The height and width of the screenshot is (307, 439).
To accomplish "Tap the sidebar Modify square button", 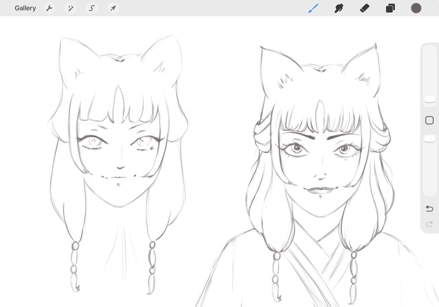I will pyautogui.click(x=429, y=121).
